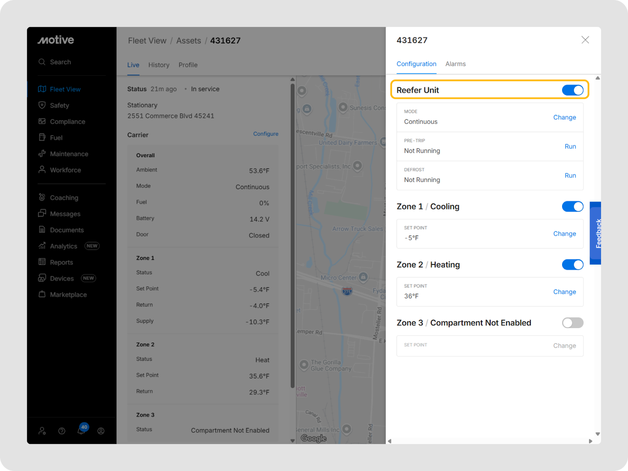Open Marketplace via bag icon
628x471 pixels.
(42, 294)
